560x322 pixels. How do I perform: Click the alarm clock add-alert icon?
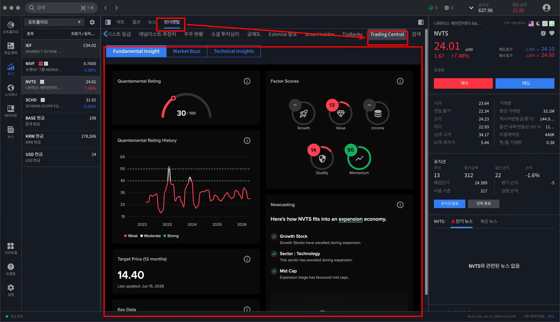click(x=543, y=34)
